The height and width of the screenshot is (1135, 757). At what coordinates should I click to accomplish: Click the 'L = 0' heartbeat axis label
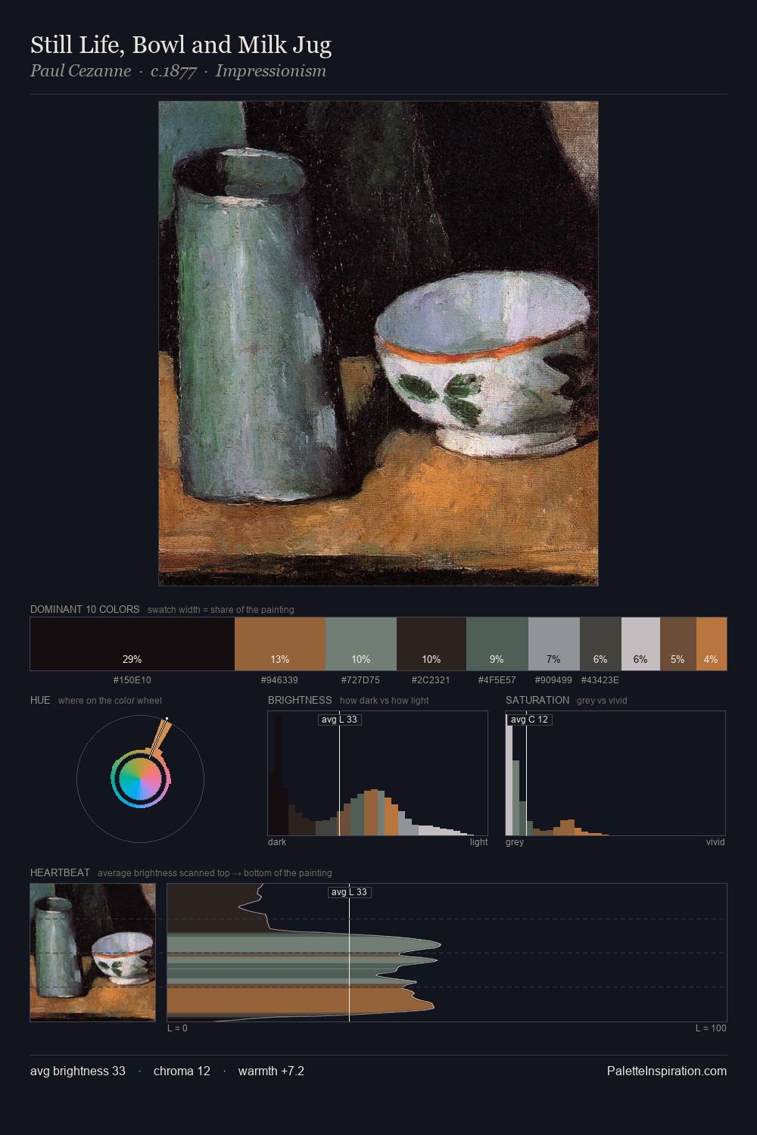pos(177,1028)
